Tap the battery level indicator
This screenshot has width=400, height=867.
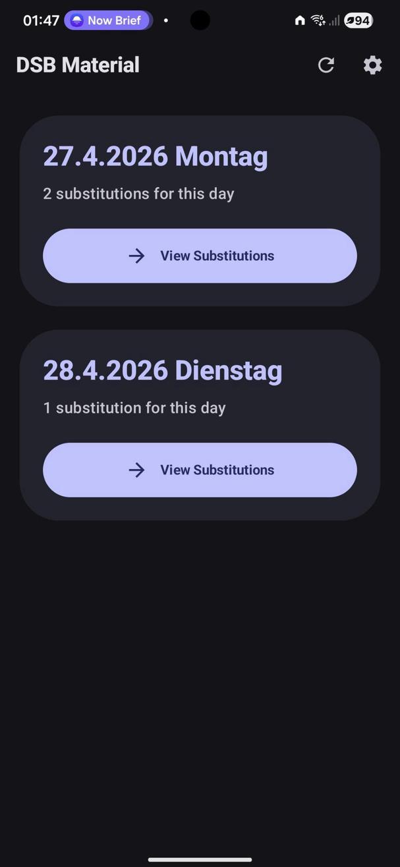(358, 20)
